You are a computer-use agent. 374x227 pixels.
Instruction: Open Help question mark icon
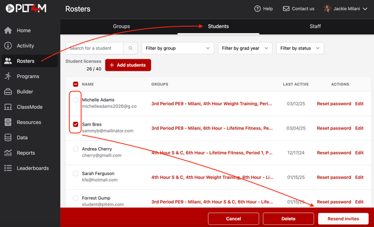(x=258, y=9)
